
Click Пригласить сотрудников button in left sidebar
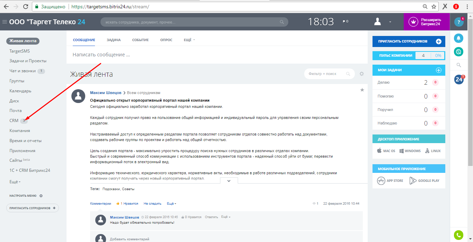click(33, 208)
